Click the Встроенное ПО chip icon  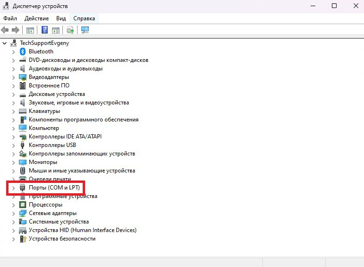pos(23,86)
